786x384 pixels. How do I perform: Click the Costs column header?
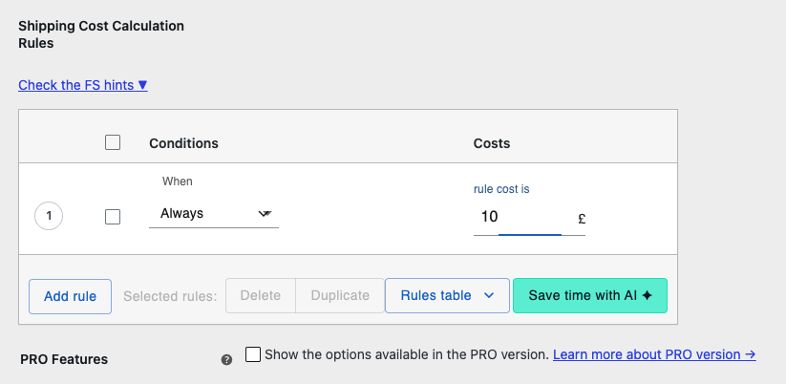tap(492, 143)
